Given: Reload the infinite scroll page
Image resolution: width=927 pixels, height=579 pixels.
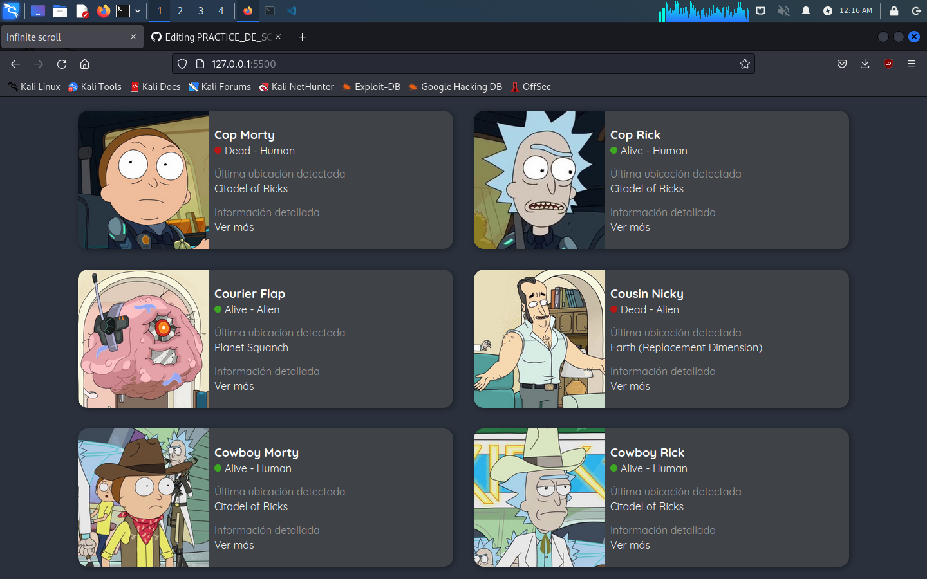Looking at the screenshot, I should coord(61,64).
